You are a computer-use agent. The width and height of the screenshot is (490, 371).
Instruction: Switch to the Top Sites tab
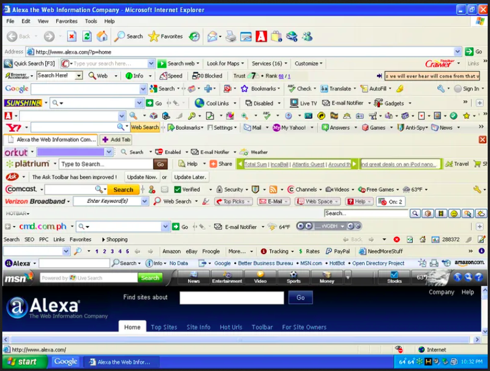tap(164, 327)
